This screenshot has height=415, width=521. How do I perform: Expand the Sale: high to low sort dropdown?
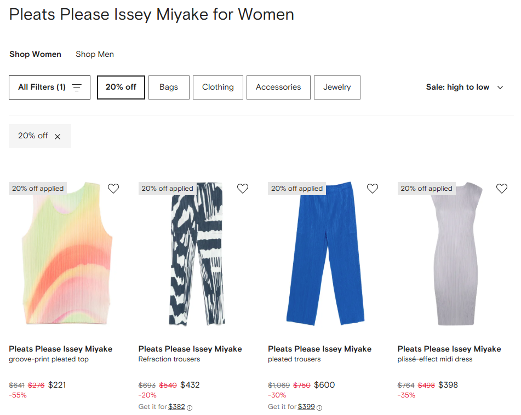464,87
